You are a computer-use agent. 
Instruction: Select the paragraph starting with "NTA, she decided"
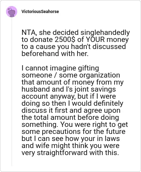(76, 43)
